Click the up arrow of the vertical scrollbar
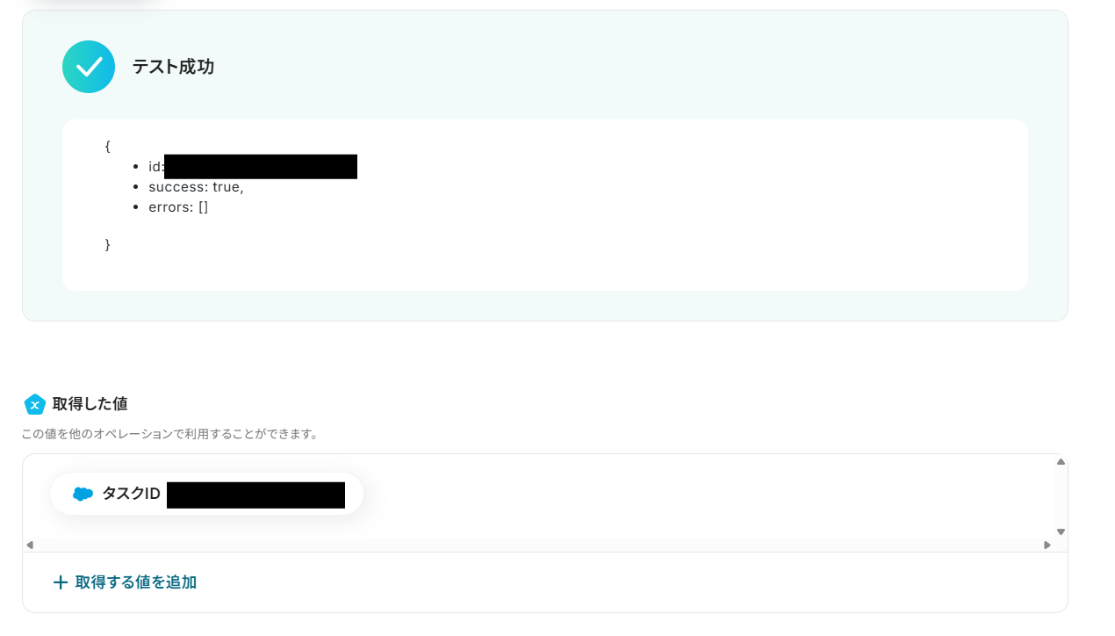 pyautogui.click(x=1061, y=461)
